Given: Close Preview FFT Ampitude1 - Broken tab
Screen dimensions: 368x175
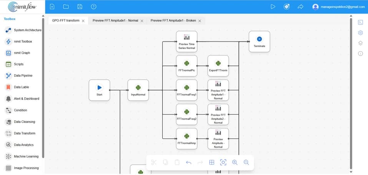Looking at the screenshot, I should tap(200, 21).
